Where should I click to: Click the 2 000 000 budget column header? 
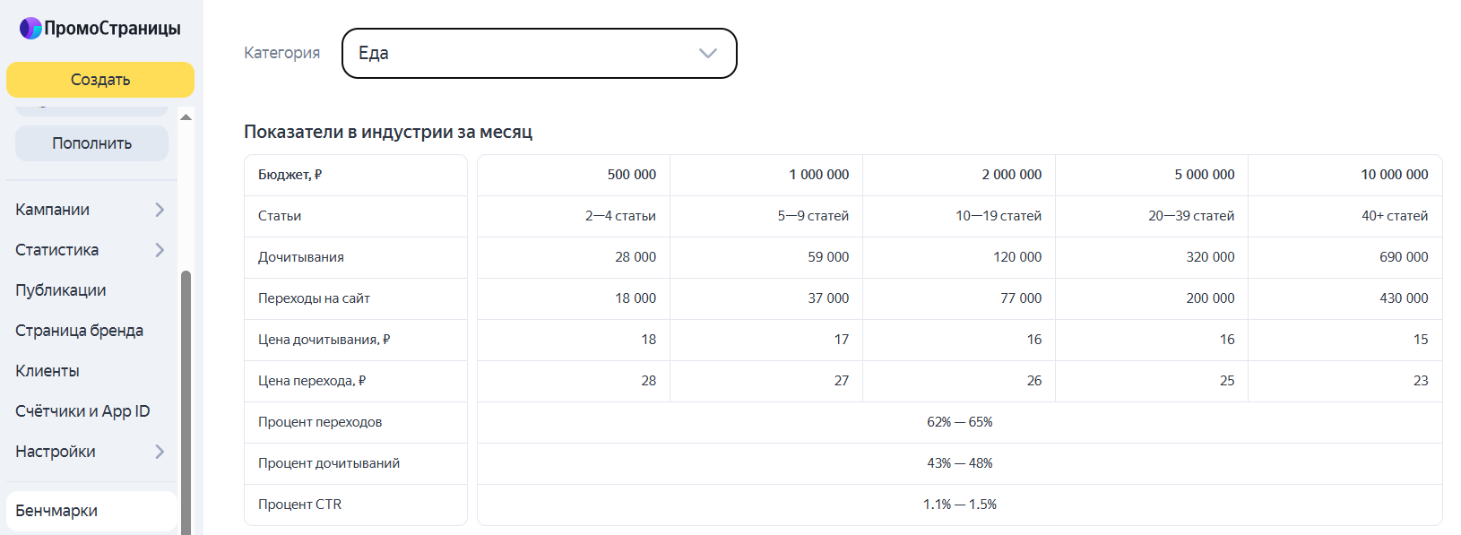click(x=1011, y=175)
